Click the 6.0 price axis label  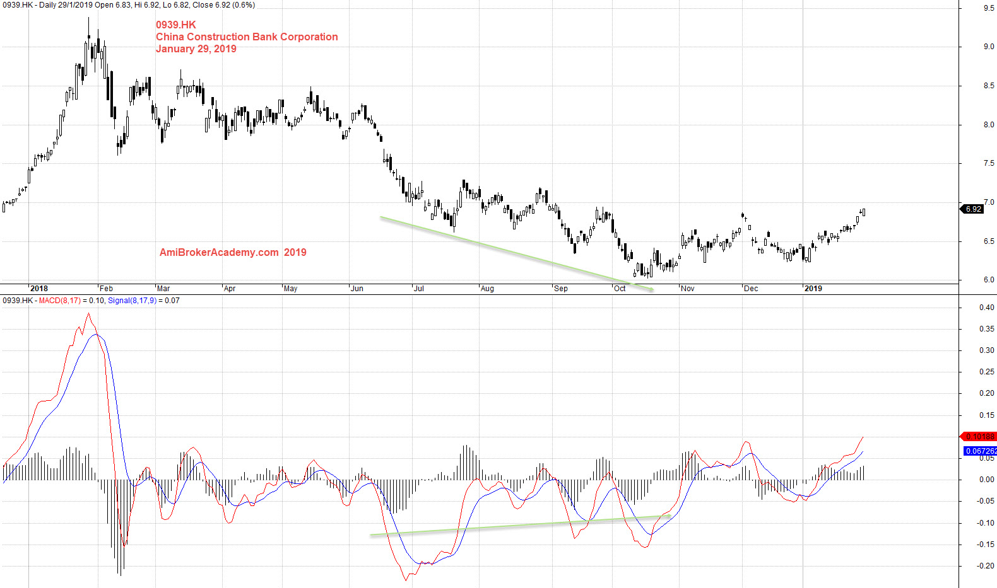[989, 280]
